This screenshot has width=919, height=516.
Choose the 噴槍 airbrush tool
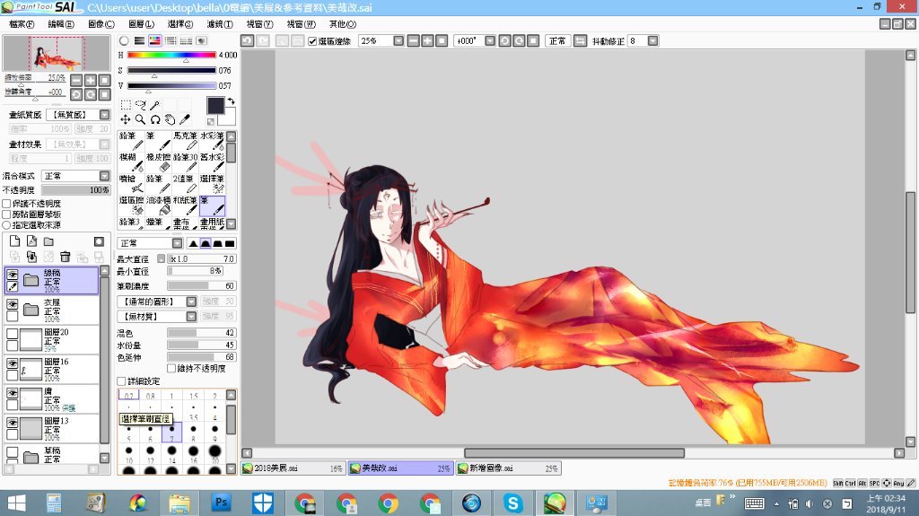point(131,185)
